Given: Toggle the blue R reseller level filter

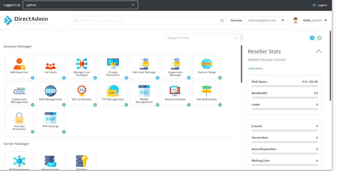Looking at the screenshot, I should pos(312,38).
